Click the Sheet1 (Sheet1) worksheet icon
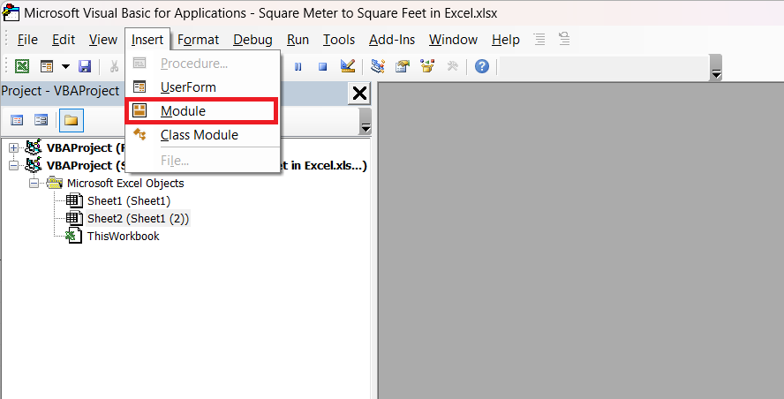 tap(74, 201)
